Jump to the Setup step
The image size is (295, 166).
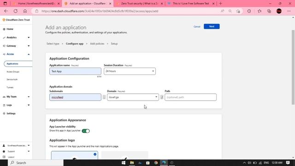tap(114, 44)
